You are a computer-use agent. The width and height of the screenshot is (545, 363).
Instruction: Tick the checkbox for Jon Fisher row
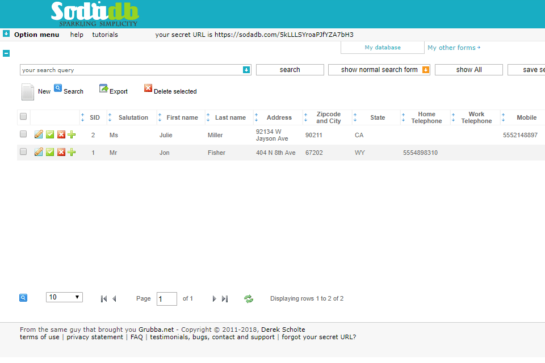[x=23, y=152]
